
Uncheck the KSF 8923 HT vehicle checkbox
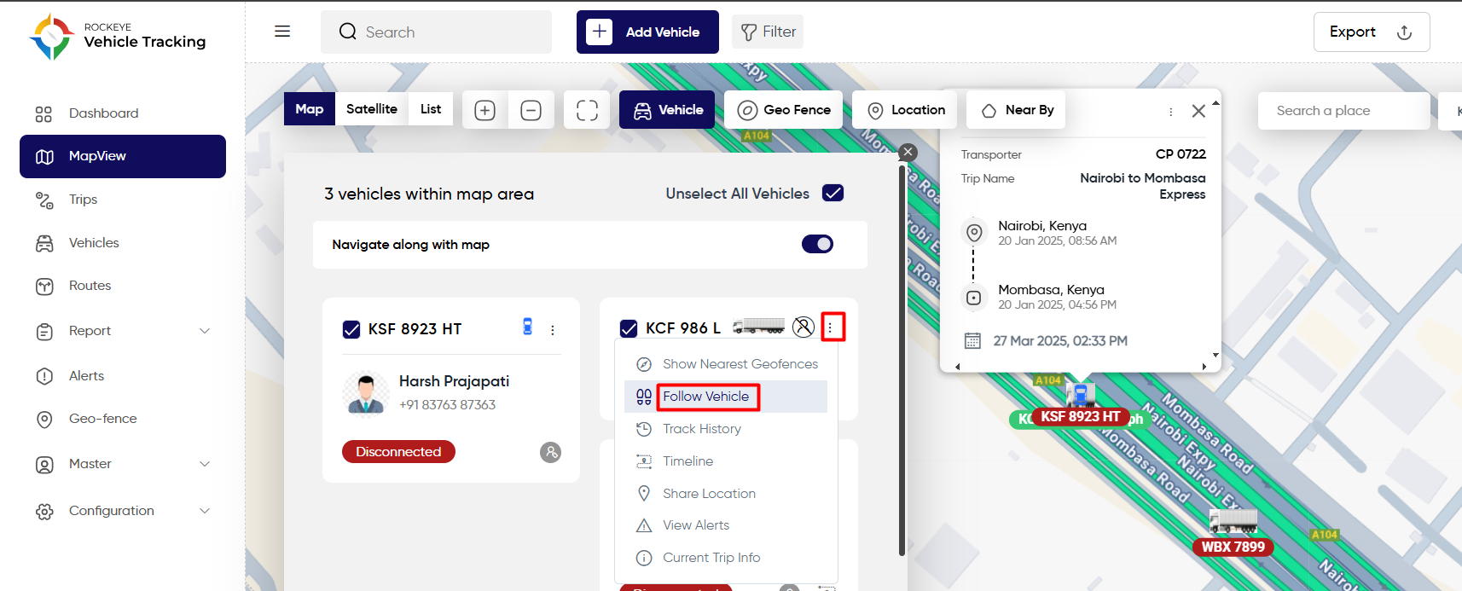click(x=351, y=329)
